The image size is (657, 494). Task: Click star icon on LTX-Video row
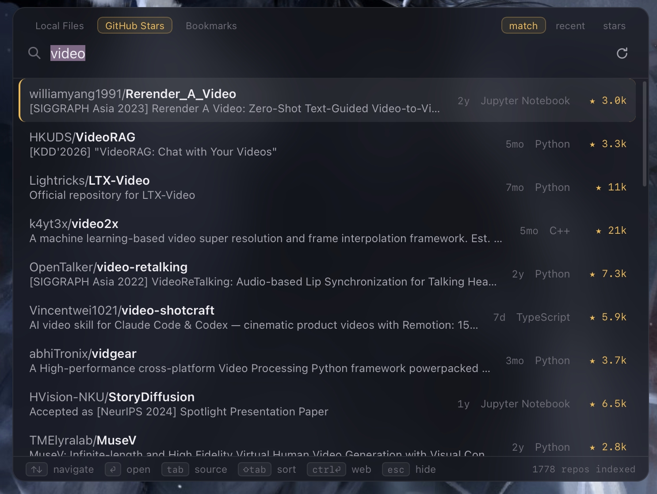pyautogui.click(x=599, y=187)
